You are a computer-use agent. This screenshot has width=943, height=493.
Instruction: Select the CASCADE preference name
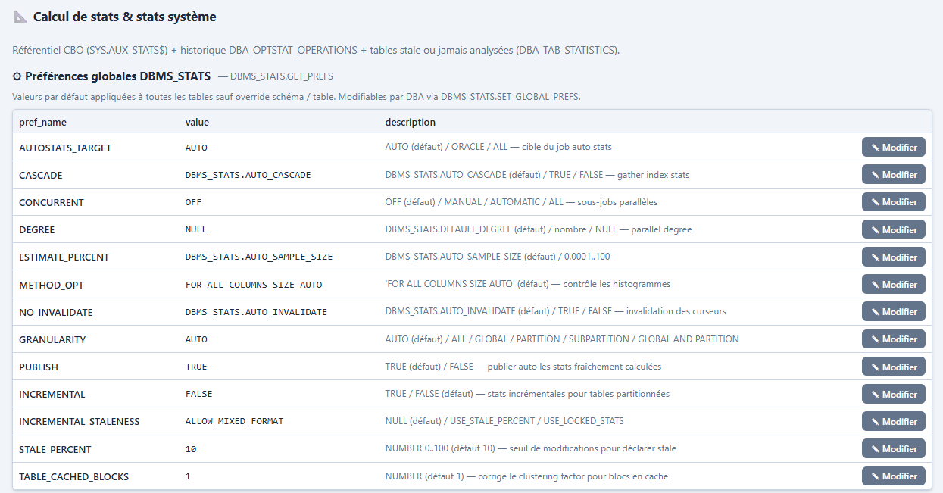tap(41, 175)
